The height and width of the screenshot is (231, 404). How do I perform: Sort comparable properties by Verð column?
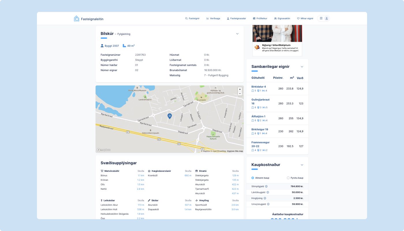tap(300, 78)
